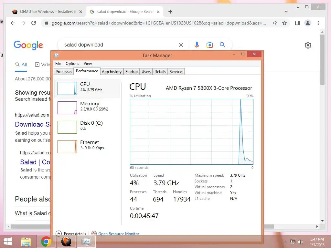The image size is (331, 248).
Task: Click the QEMU taskbar icon
Action: (66, 242)
